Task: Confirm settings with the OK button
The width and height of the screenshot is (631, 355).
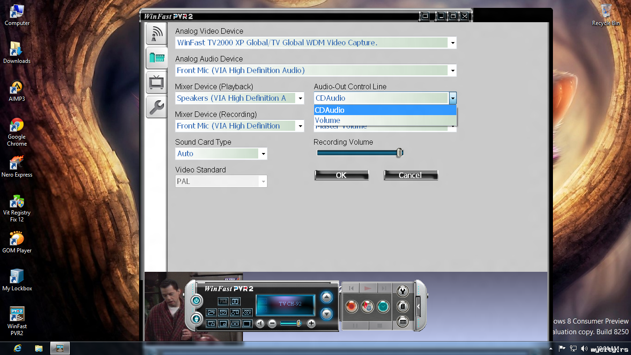Action: click(341, 175)
